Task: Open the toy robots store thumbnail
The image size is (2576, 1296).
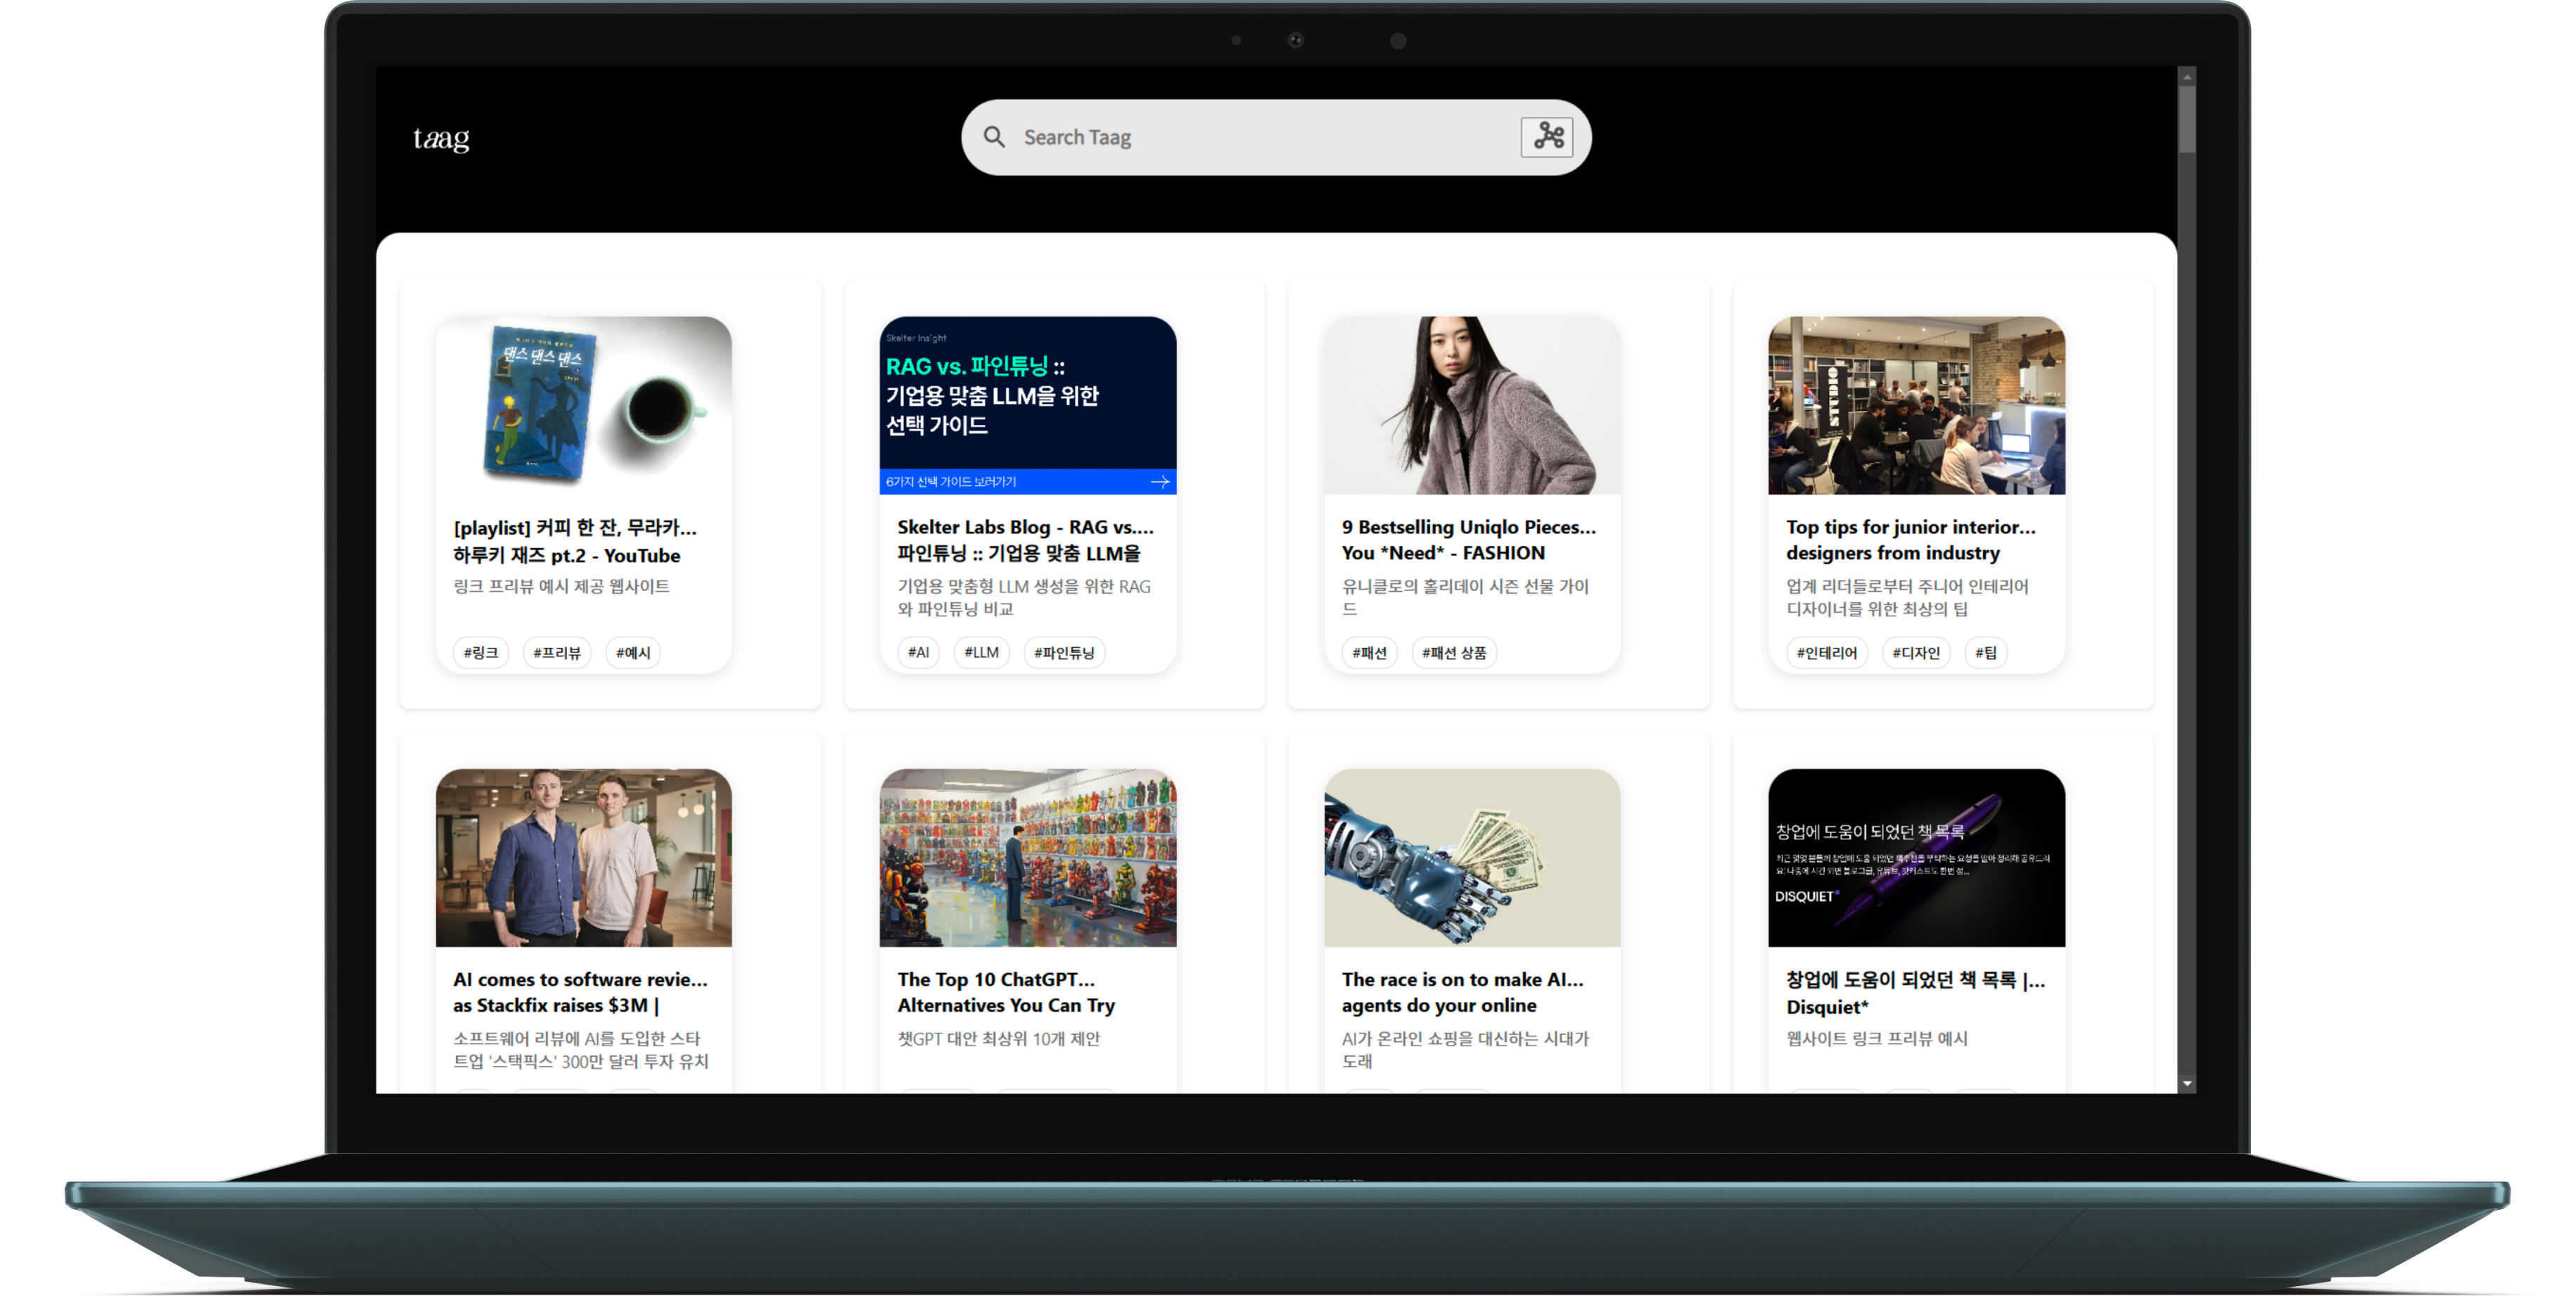Action: coord(1028,857)
